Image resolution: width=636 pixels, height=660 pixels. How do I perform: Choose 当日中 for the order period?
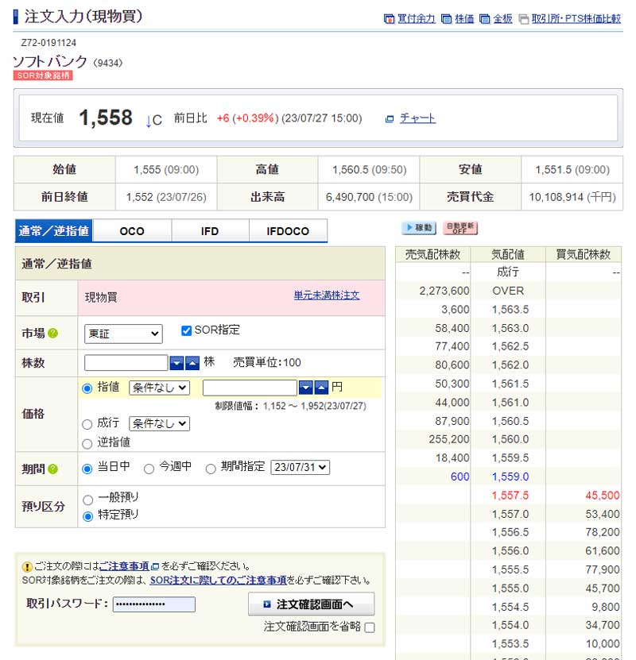(x=87, y=469)
